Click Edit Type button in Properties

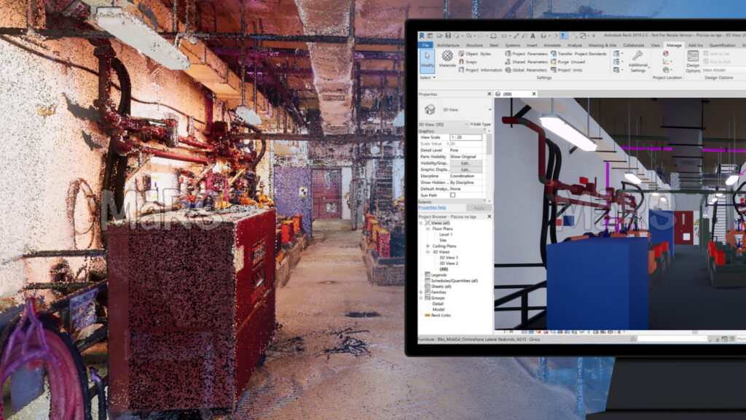[x=481, y=124]
